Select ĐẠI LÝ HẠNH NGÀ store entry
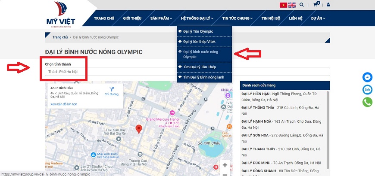Image resolution: width=375 pixels, height=176 pixels. pyautogui.click(x=282, y=124)
